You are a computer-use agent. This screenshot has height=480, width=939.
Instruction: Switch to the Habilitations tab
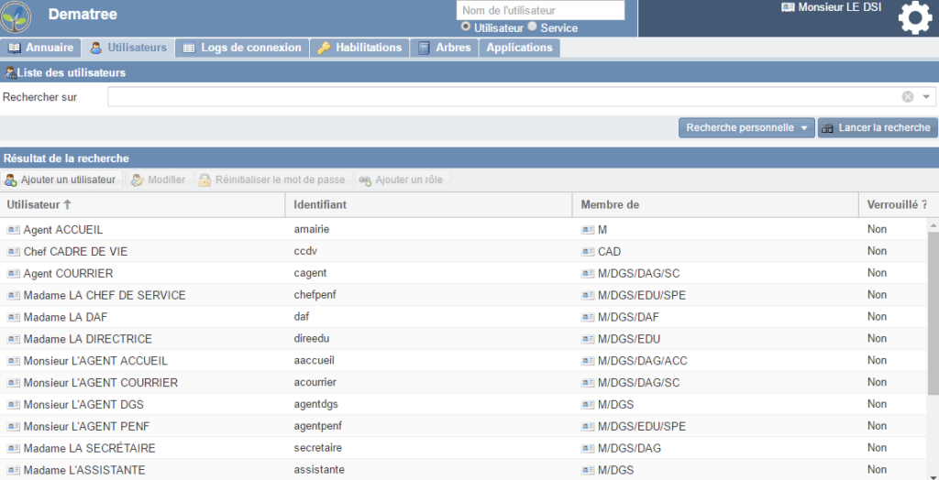359,48
